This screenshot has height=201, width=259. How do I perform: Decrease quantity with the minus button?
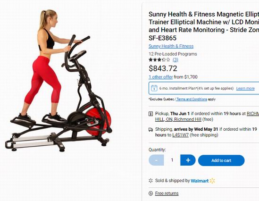pyautogui.click(x=156, y=160)
